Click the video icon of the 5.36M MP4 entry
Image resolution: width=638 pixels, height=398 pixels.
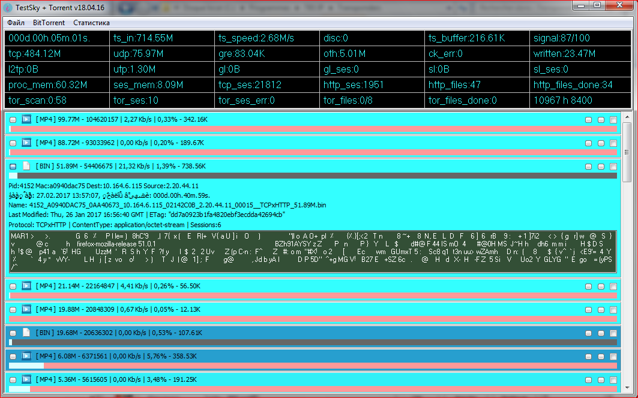coord(26,379)
